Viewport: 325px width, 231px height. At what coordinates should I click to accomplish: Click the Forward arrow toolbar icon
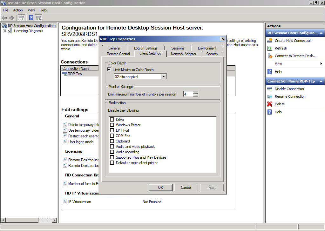tap(11, 18)
